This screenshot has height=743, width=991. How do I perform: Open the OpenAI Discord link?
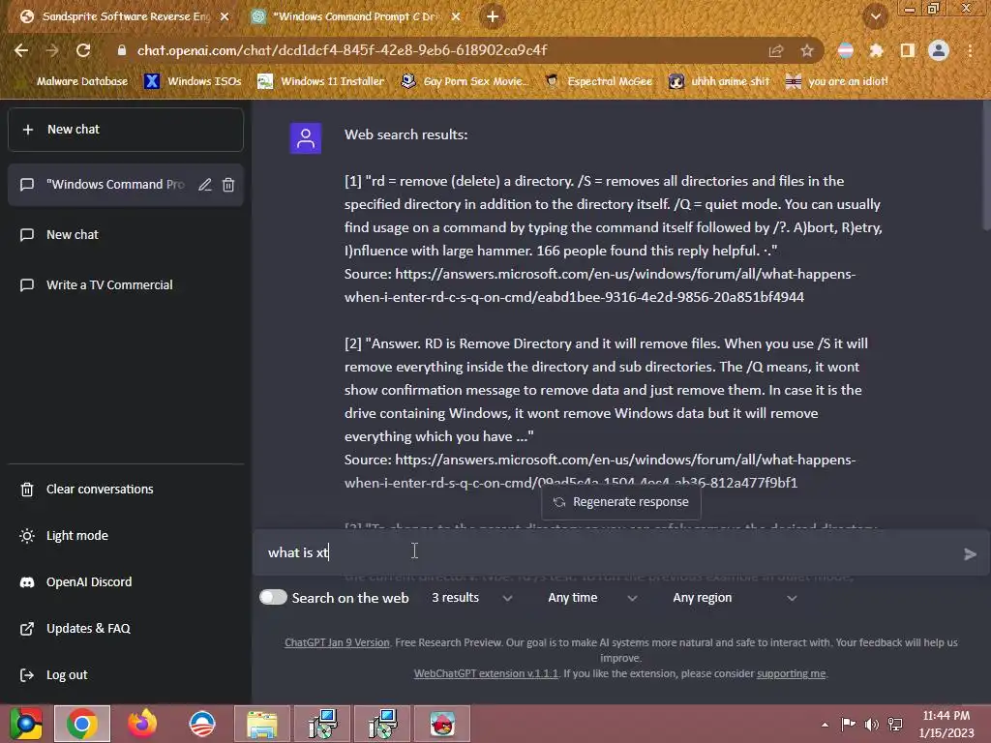(126, 581)
